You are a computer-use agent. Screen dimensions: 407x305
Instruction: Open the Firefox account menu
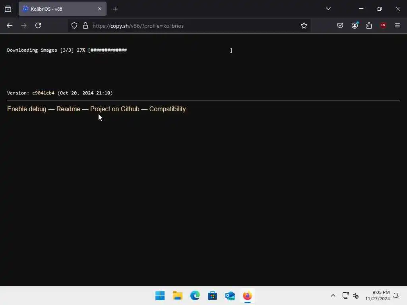(x=355, y=25)
